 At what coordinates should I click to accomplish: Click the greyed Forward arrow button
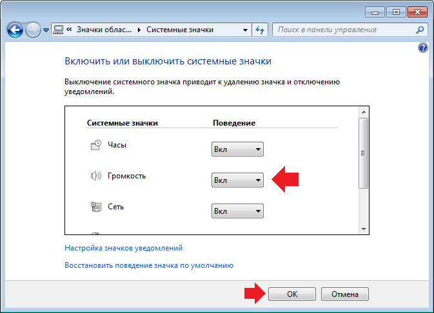pyautogui.click(x=33, y=30)
